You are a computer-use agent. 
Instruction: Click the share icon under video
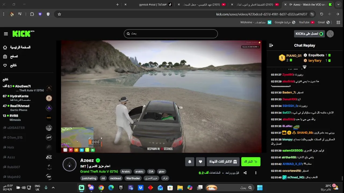(x=245, y=173)
